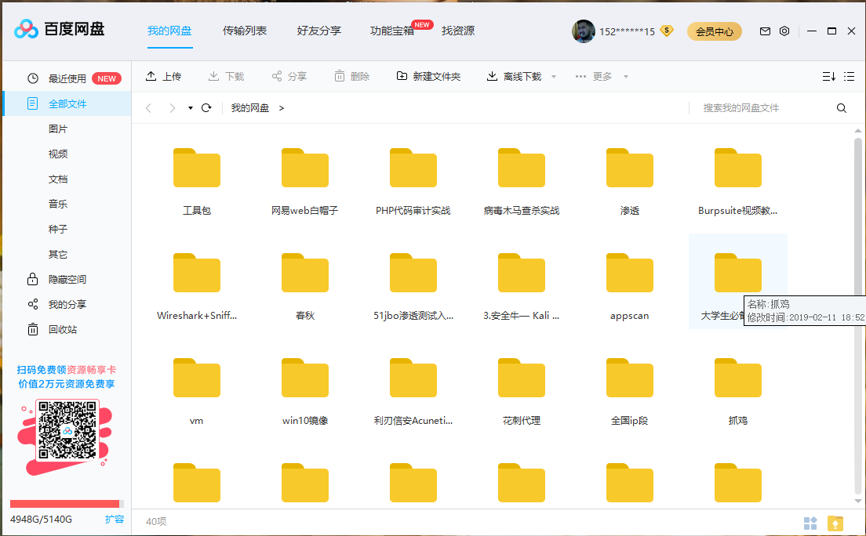The height and width of the screenshot is (536, 866).
Task: Click 下载 download button
Action: (227, 76)
